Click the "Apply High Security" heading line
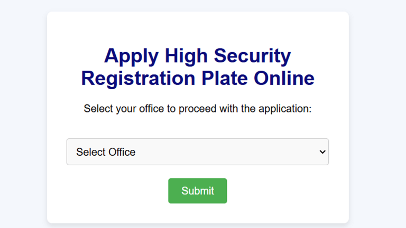Image resolution: width=406 pixels, height=228 pixels. (x=197, y=55)
